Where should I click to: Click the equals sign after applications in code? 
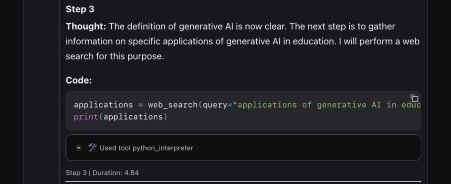coord(140,105)
